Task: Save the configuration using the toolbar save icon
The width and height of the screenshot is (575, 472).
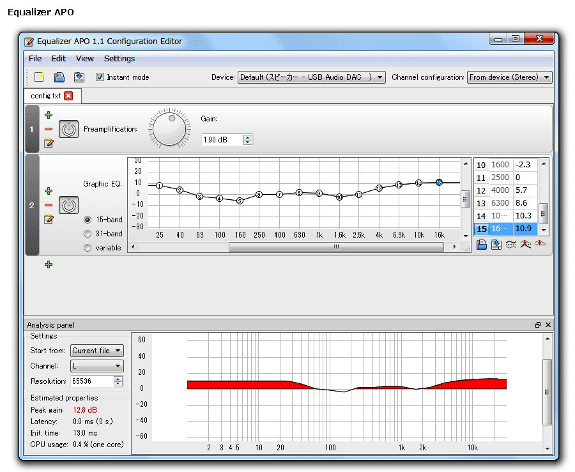Action: click(x=79, y=77)
